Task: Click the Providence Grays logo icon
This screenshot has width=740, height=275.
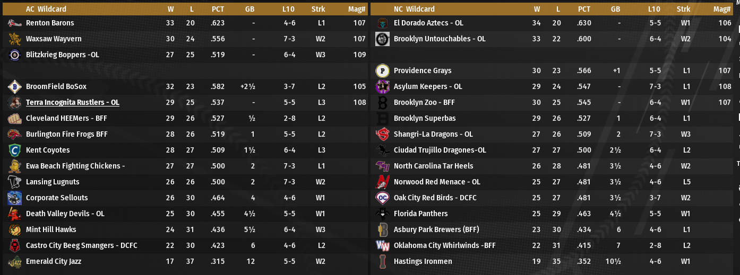Action: click(x=383, y=71)
